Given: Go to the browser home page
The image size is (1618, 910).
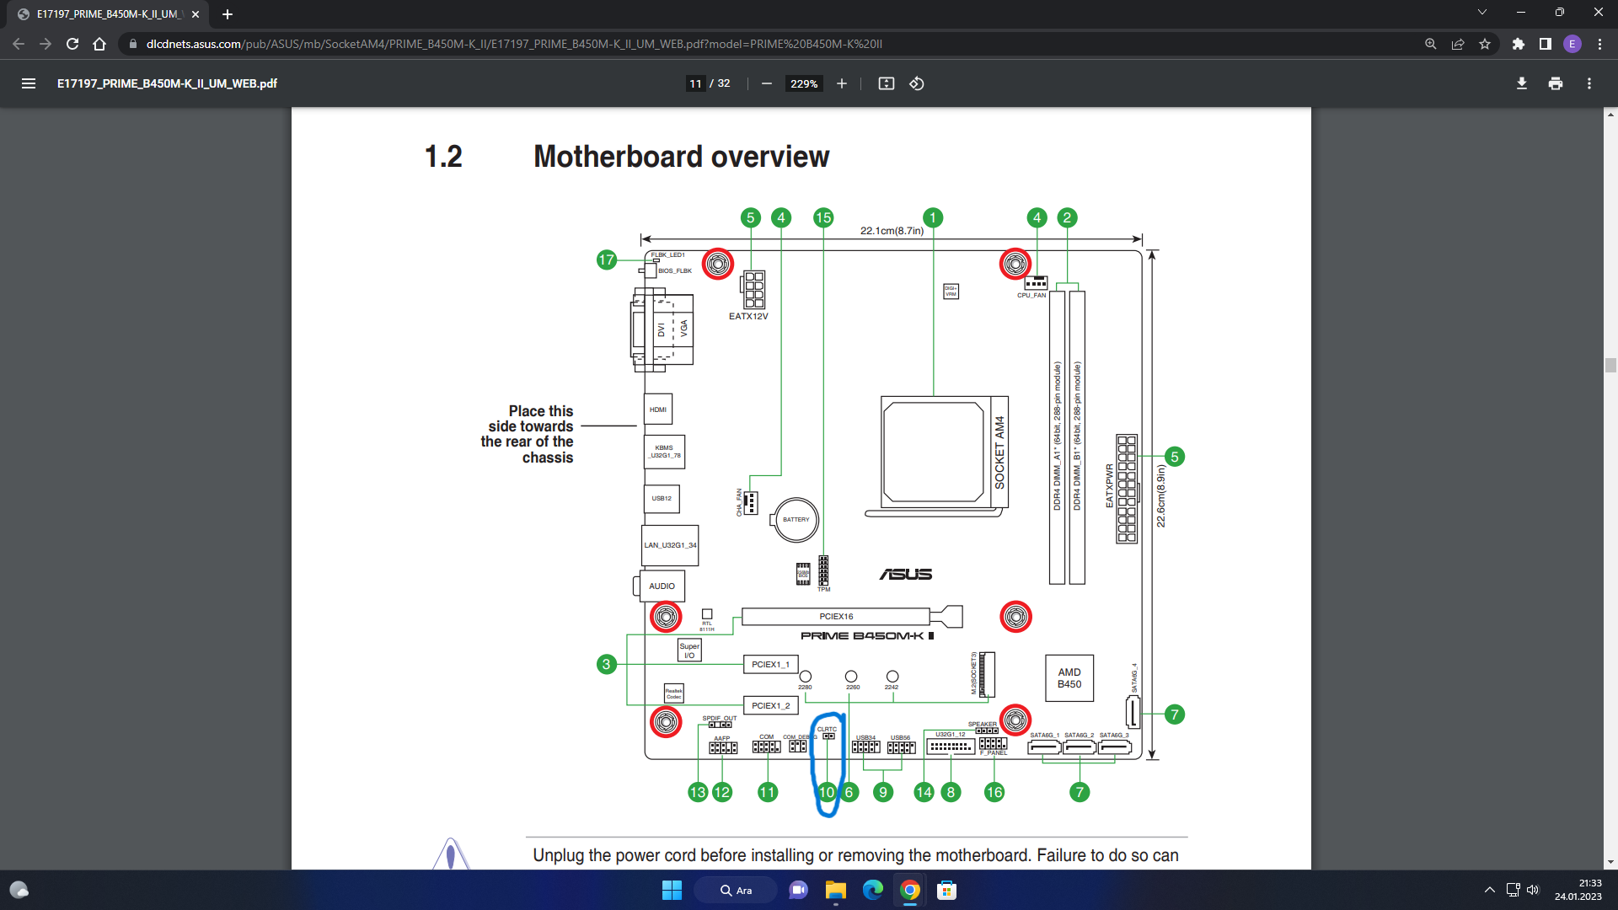Looking at the screenshot, I should pyautogui.click(x=99, y=44).
